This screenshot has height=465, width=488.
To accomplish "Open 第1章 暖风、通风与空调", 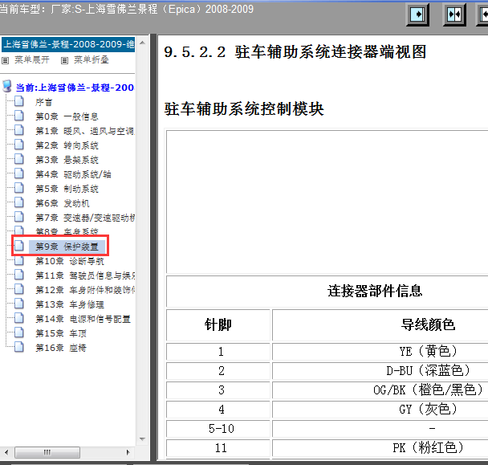I will click(x=84, y=131).
